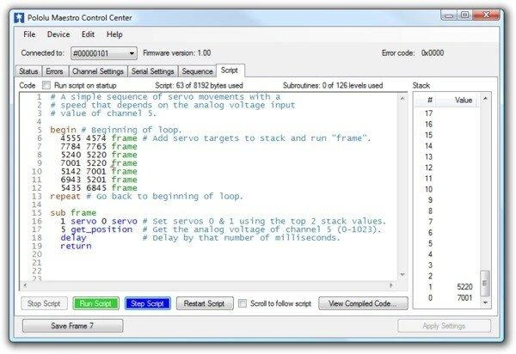Click the 'begin' keyword on line 5
Viewport: 516px width, 354px height.
[63, 130]
